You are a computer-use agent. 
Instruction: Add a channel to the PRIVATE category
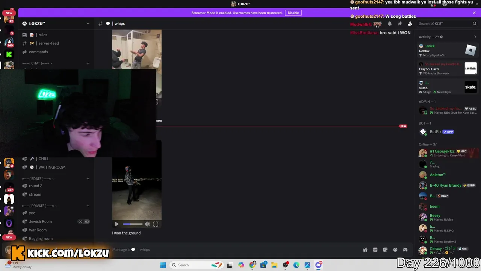click(x=88, y=206)
